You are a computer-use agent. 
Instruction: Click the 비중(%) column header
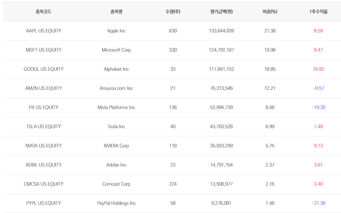270,12
